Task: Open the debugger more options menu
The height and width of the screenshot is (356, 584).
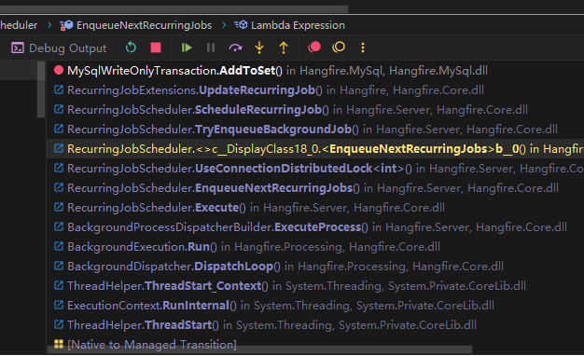Action: point(363,48)
